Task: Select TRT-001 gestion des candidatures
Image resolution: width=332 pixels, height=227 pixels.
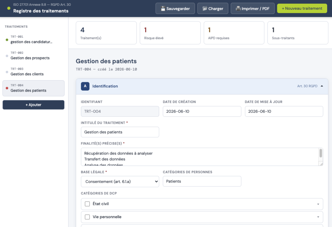Action: [x=33, y=40]
